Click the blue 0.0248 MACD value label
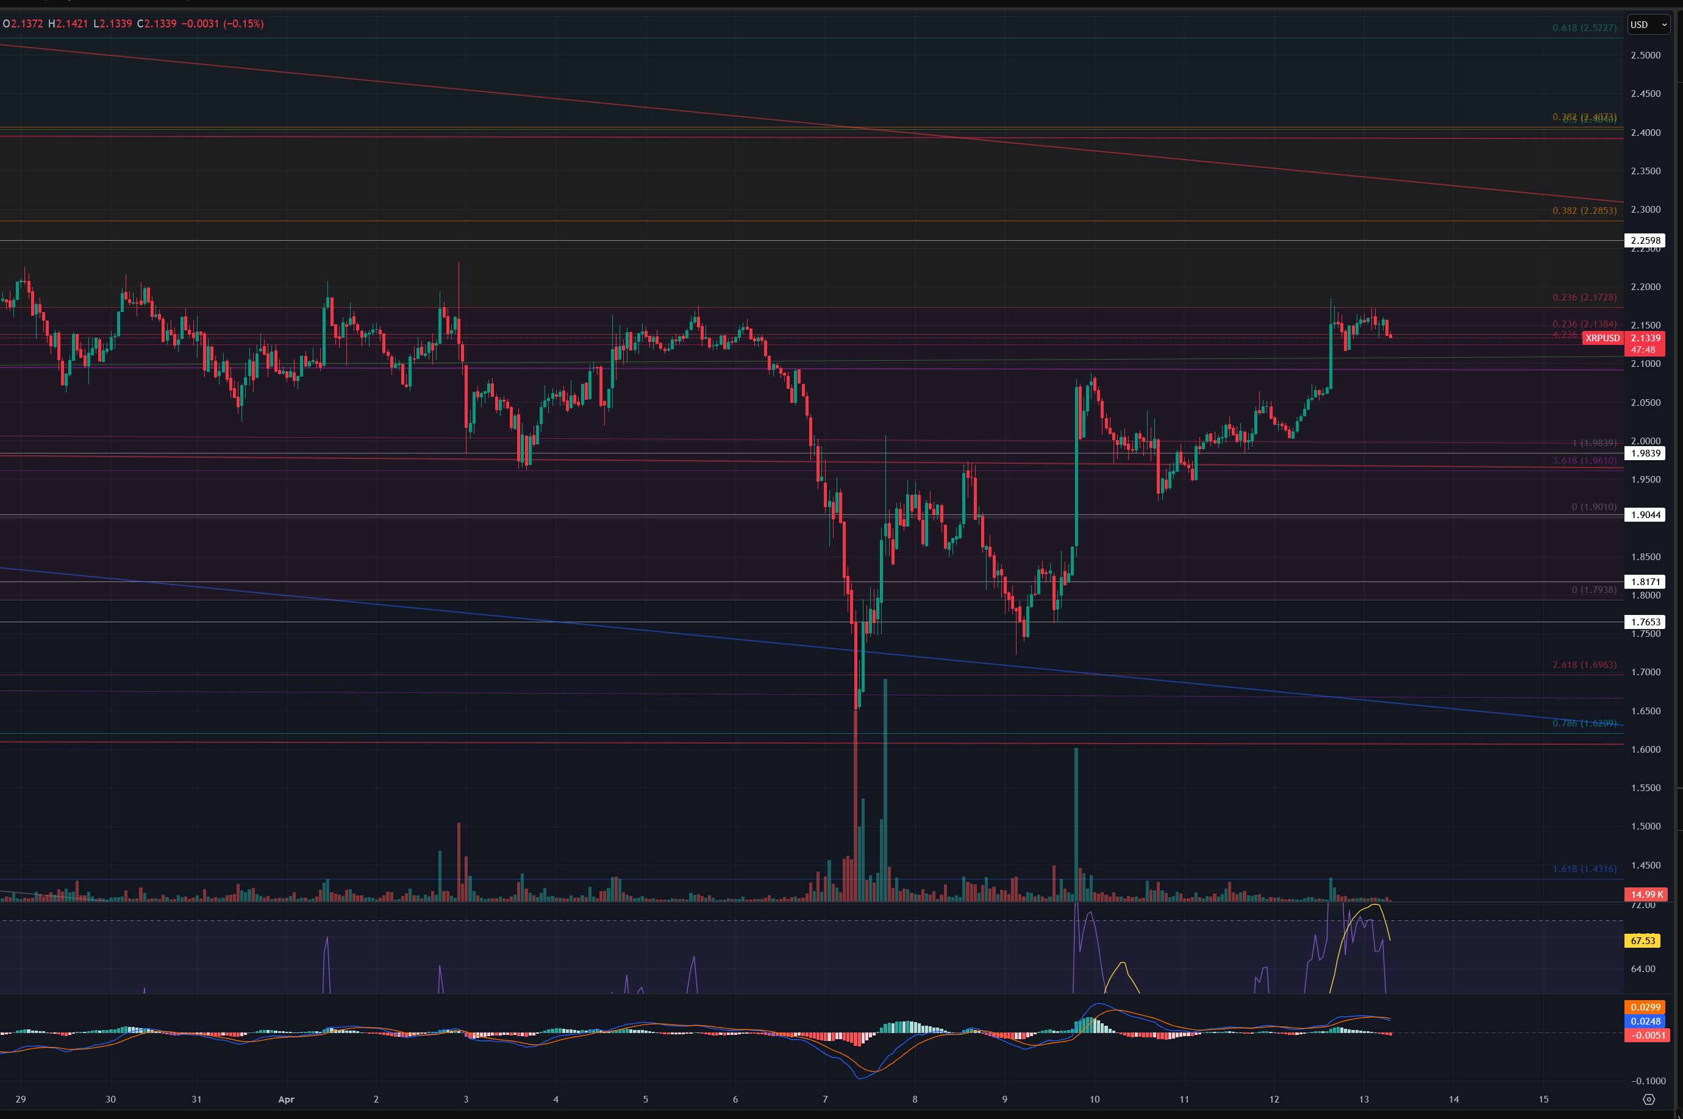The image size is (1683, 1119). tap(1645, 1021)
